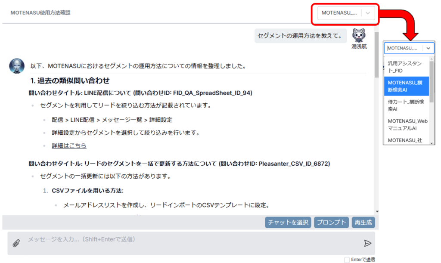Image resolution: width=441 pixels, height=263 pixels.
Task: Click the path 配信 > LINE配信 > メッセージ一覧 > 詳細設定
Action: point(112,120)
